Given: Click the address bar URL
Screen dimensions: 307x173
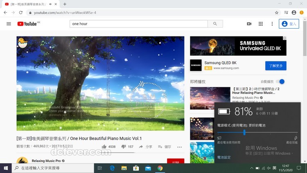Looking at the screenshot, I should tap(65, 13).
